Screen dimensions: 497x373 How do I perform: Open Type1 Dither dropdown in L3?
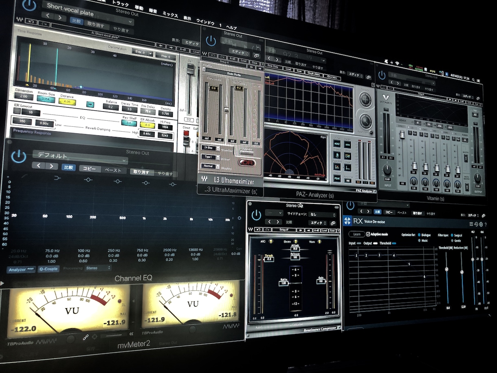211,157
